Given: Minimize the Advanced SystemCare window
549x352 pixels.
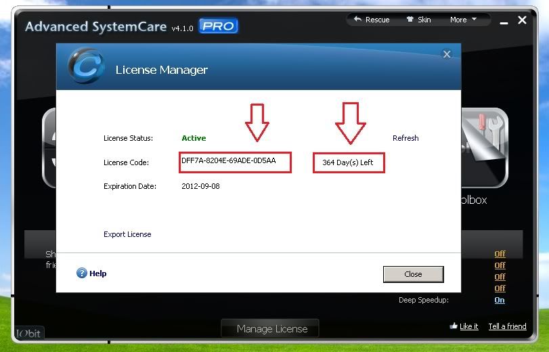Looking at the screenshot, I should tap(504, 23).
